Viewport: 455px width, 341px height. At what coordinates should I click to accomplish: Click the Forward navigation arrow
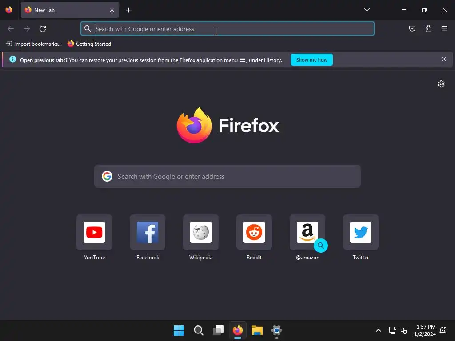(27, 29)
